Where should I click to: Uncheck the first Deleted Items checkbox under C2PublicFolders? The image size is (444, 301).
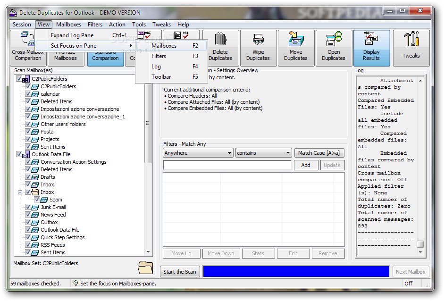[28, 101]
